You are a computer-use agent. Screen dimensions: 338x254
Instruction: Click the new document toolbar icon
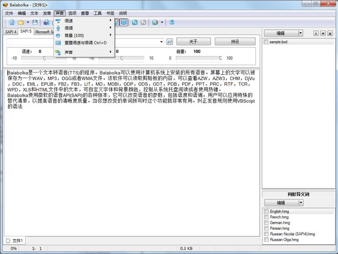[12, 22]
